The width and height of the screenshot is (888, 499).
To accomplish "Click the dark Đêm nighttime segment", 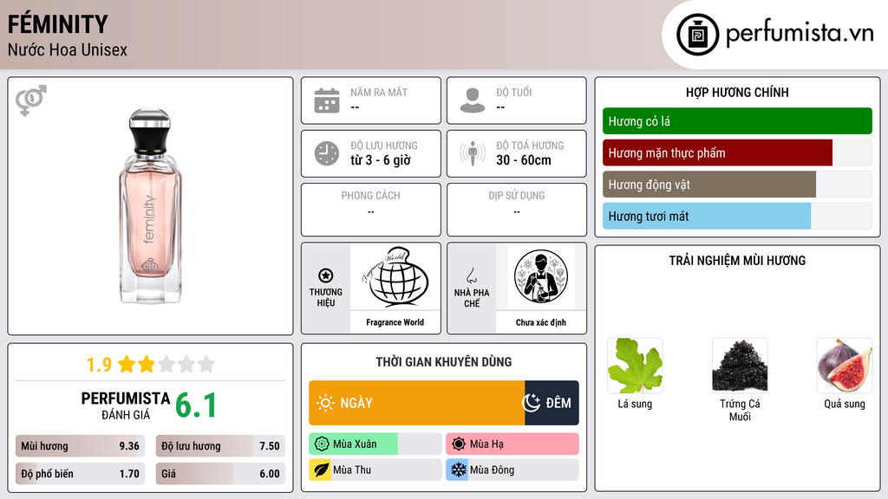I will [x=552, y=403].
